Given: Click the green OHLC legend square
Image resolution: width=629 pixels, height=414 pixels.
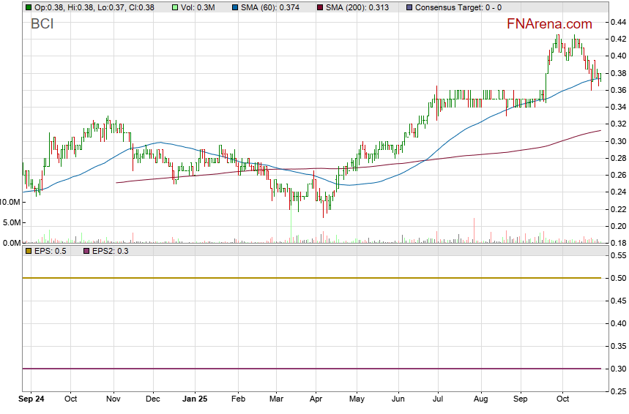Looking at the screenshot, I should click(x=29, y=7).
